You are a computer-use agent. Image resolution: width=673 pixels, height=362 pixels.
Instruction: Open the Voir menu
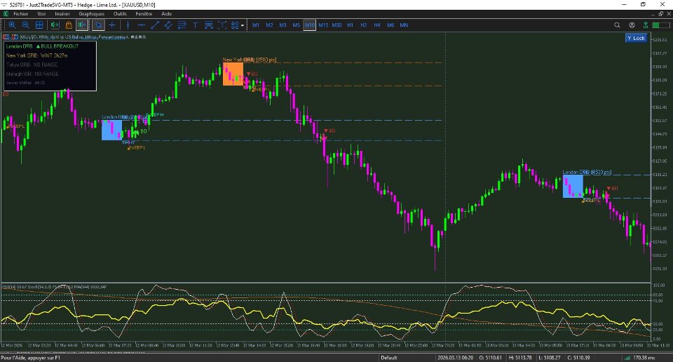[41, 14]
